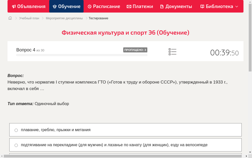Click the home icon in the breadcrumb
252x158 pixels.
tap(10, 18)
